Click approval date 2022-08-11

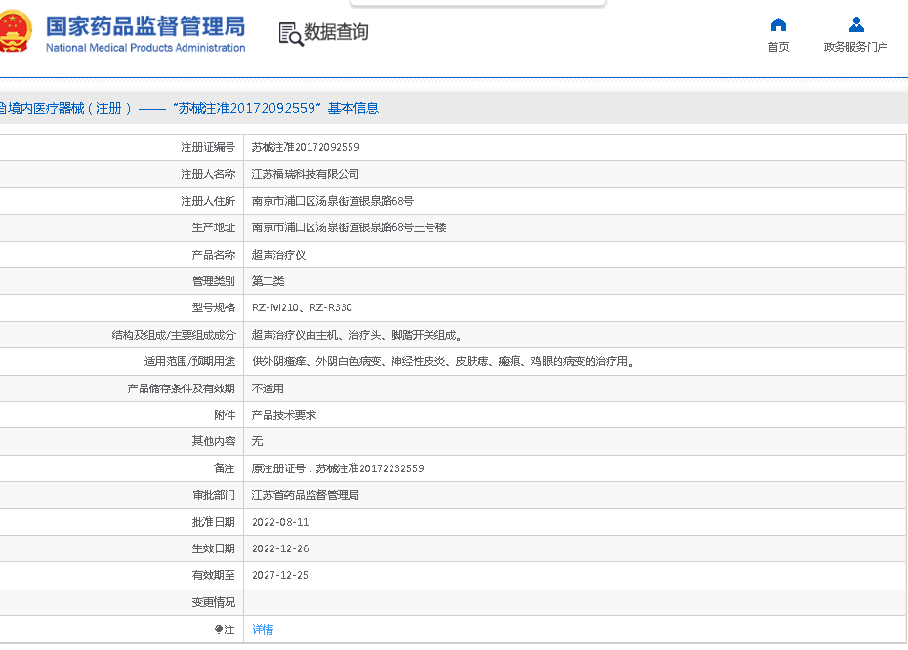pyautogui.click(x=280, y=522)
